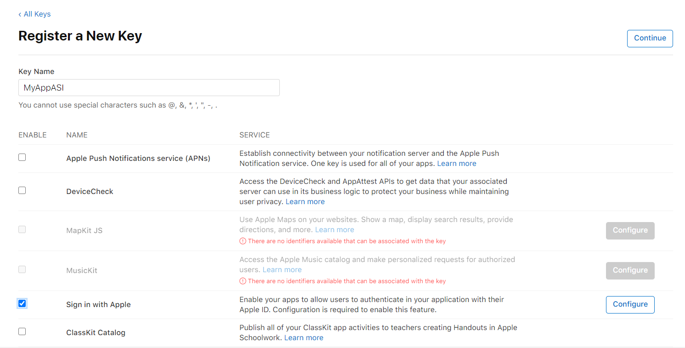The image size is (685, 348).
Task: Click the SERVICE column header
Action: tap(255, 135)
